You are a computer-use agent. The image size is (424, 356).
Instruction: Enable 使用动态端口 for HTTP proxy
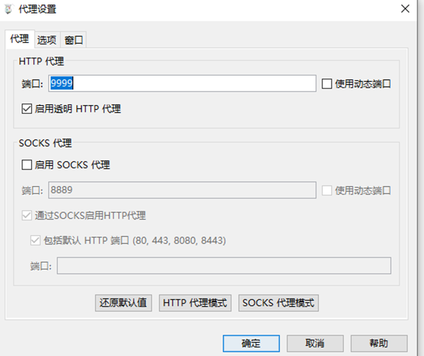point(328,83)
